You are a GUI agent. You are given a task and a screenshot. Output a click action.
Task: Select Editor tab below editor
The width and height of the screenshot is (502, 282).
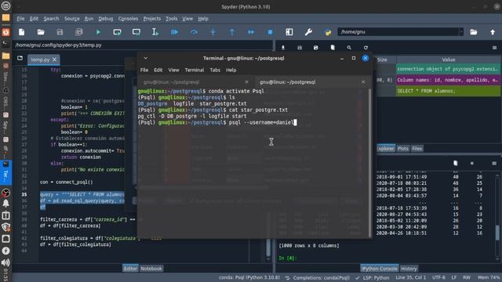click(130, 269)
